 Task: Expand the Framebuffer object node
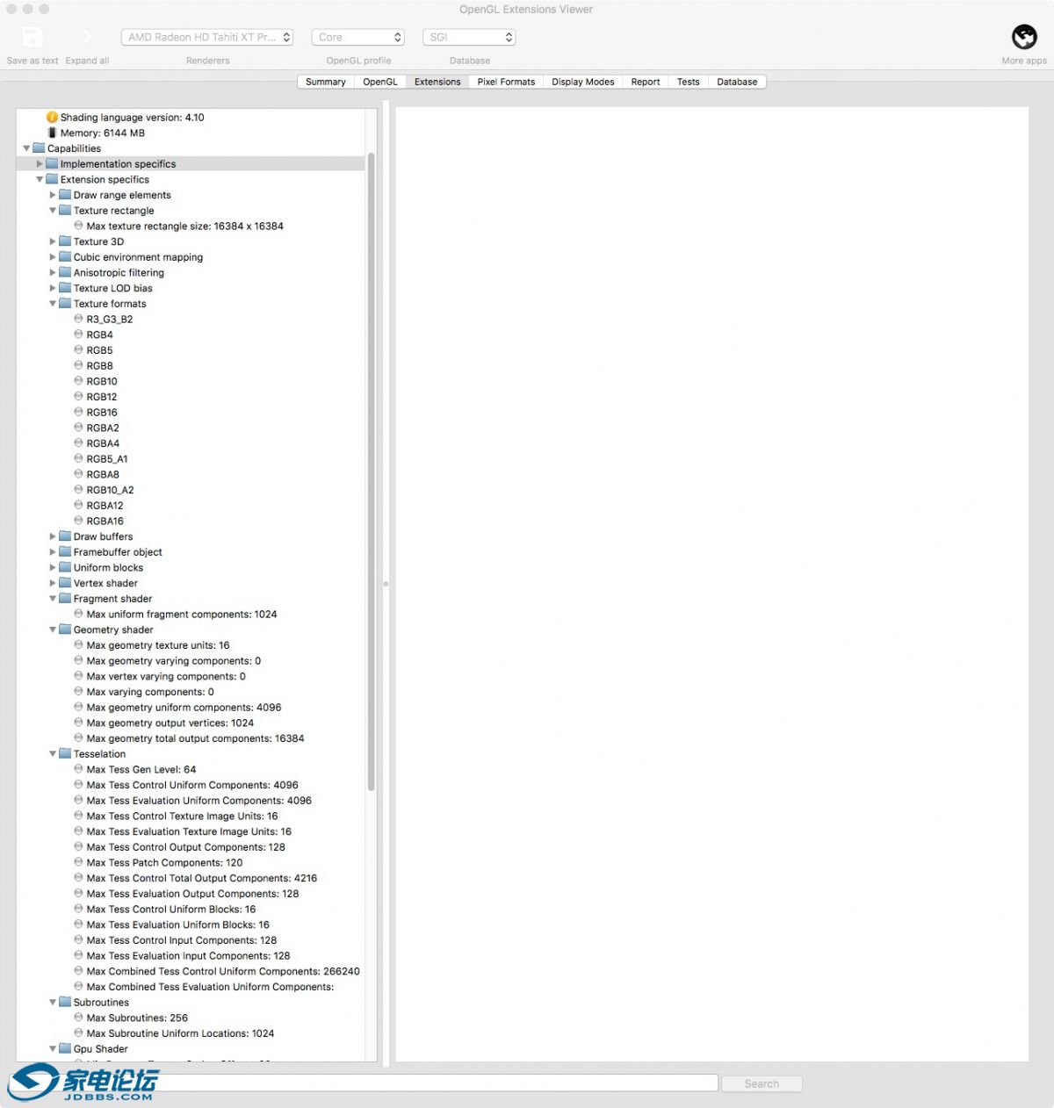click(x=53, y=552)
